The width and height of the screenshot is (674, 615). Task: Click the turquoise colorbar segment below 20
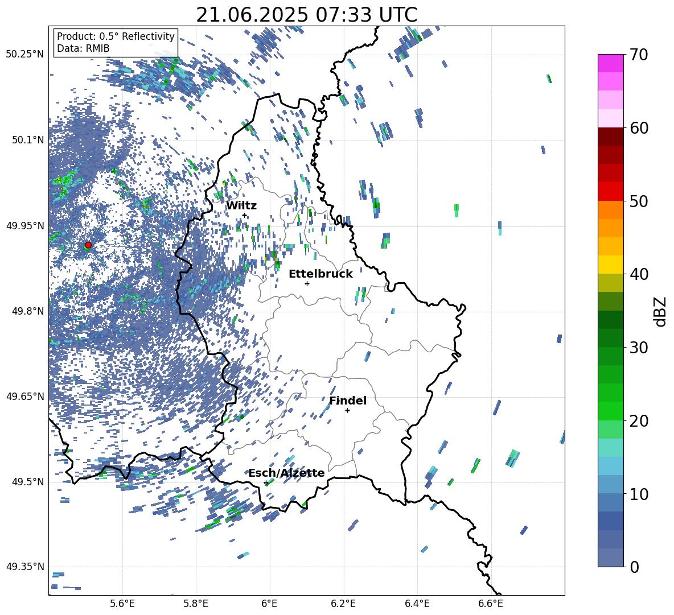click(610, 448)
